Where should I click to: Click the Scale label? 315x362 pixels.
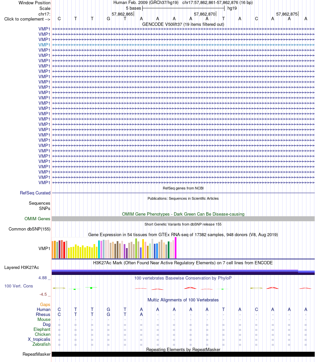pos(45,8)
